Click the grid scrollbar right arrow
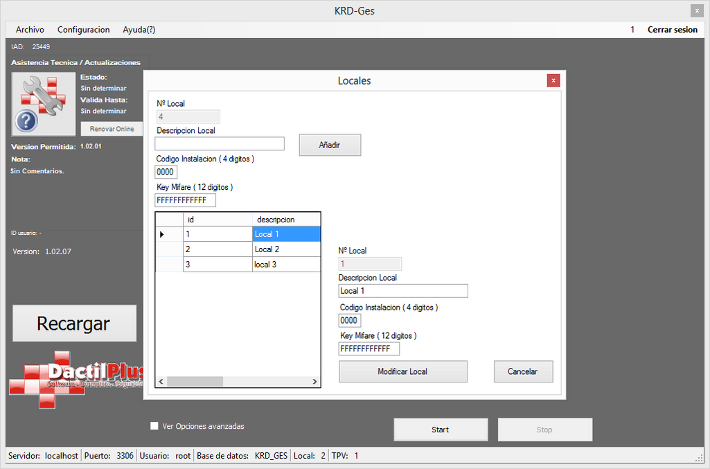This screenshot has width=710, height=469. tap(314, 382)
